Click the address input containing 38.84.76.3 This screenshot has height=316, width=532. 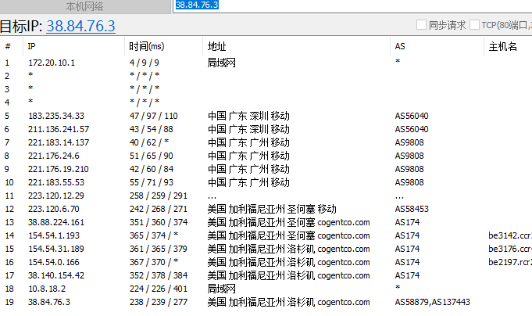click(x=352, y=5)
